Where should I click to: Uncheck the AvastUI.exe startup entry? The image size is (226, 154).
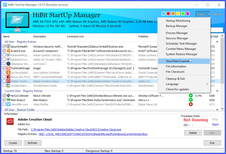point(4,51)
